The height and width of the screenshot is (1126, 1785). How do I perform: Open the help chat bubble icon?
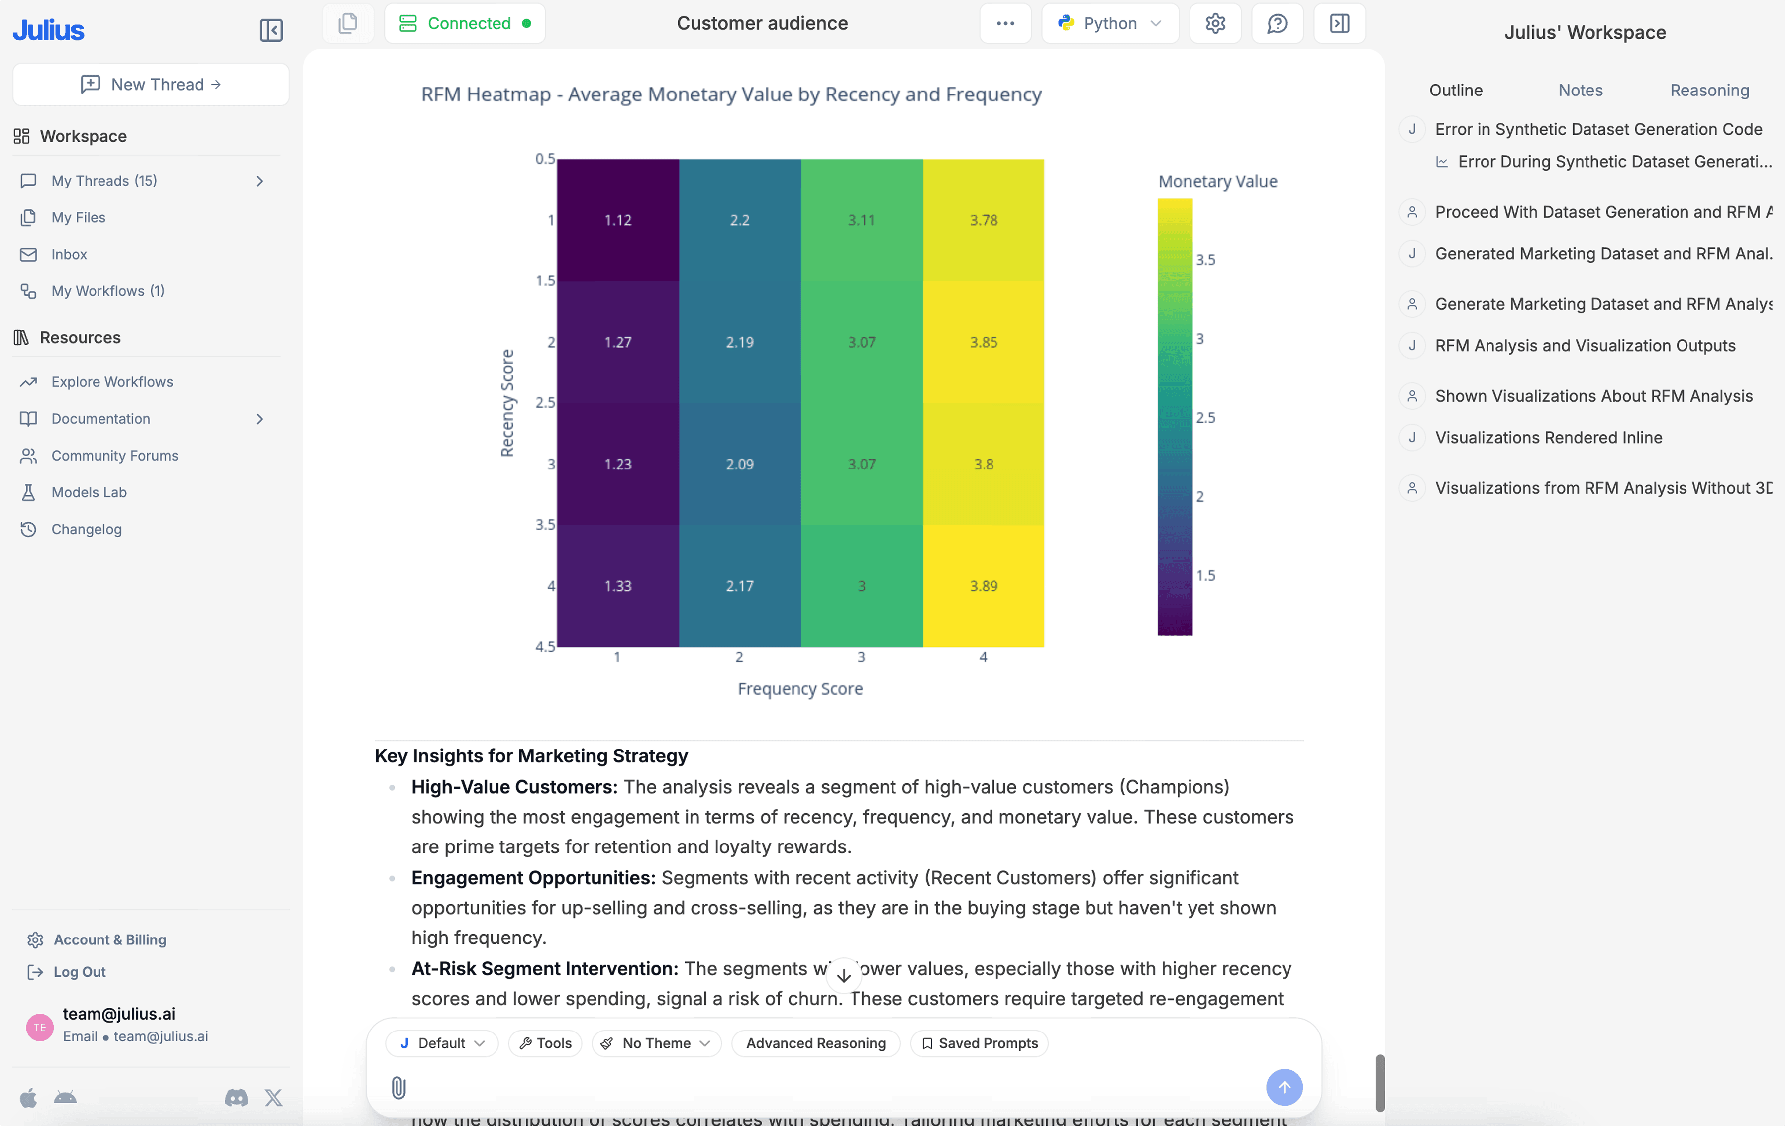click(x=1277, y=24)
